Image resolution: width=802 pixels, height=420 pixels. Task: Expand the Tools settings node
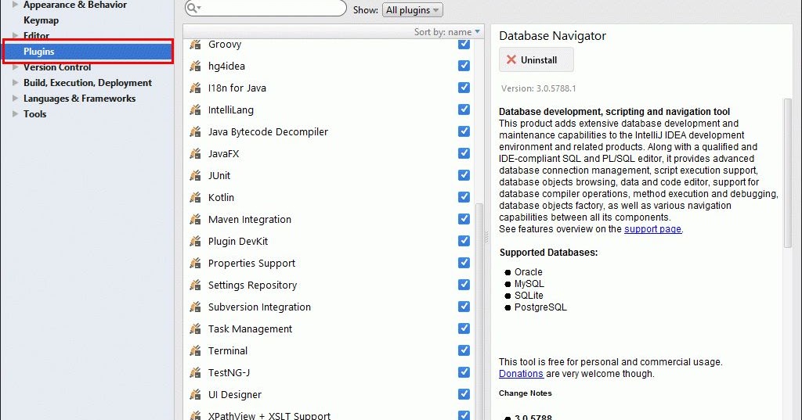[x=16, y=114]
